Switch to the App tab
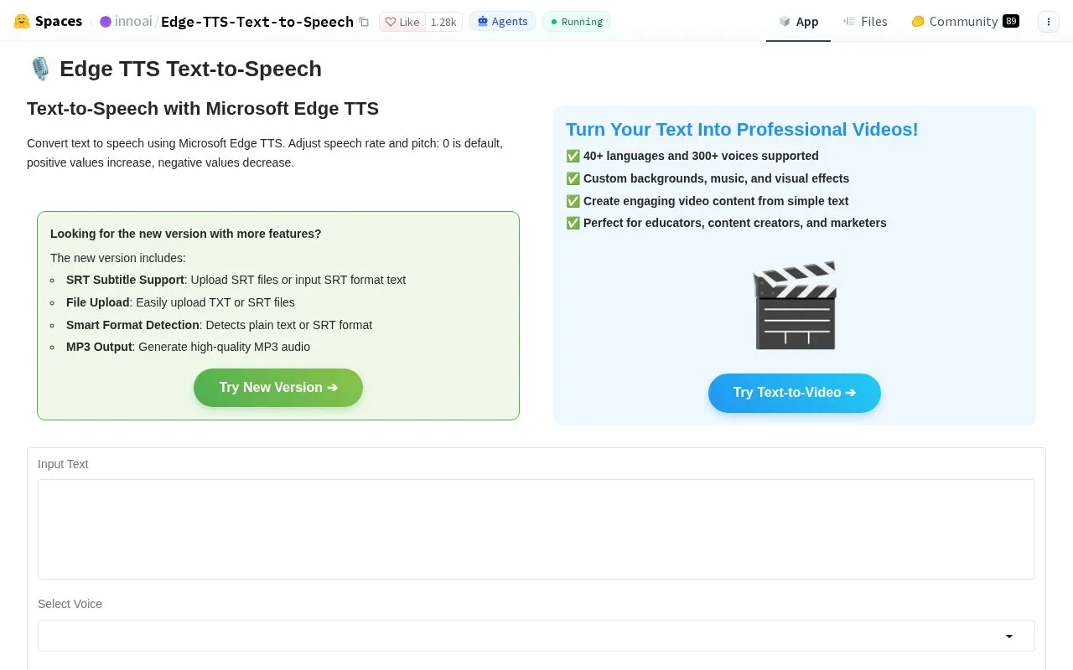This screenshot has width=1073, height=670. 798,22
